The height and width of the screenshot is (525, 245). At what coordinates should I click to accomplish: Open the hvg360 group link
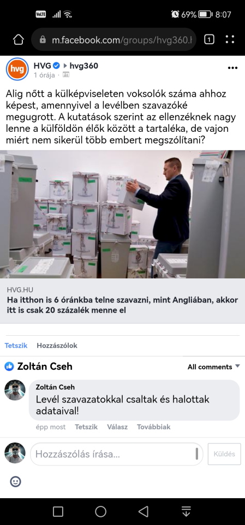83,66
